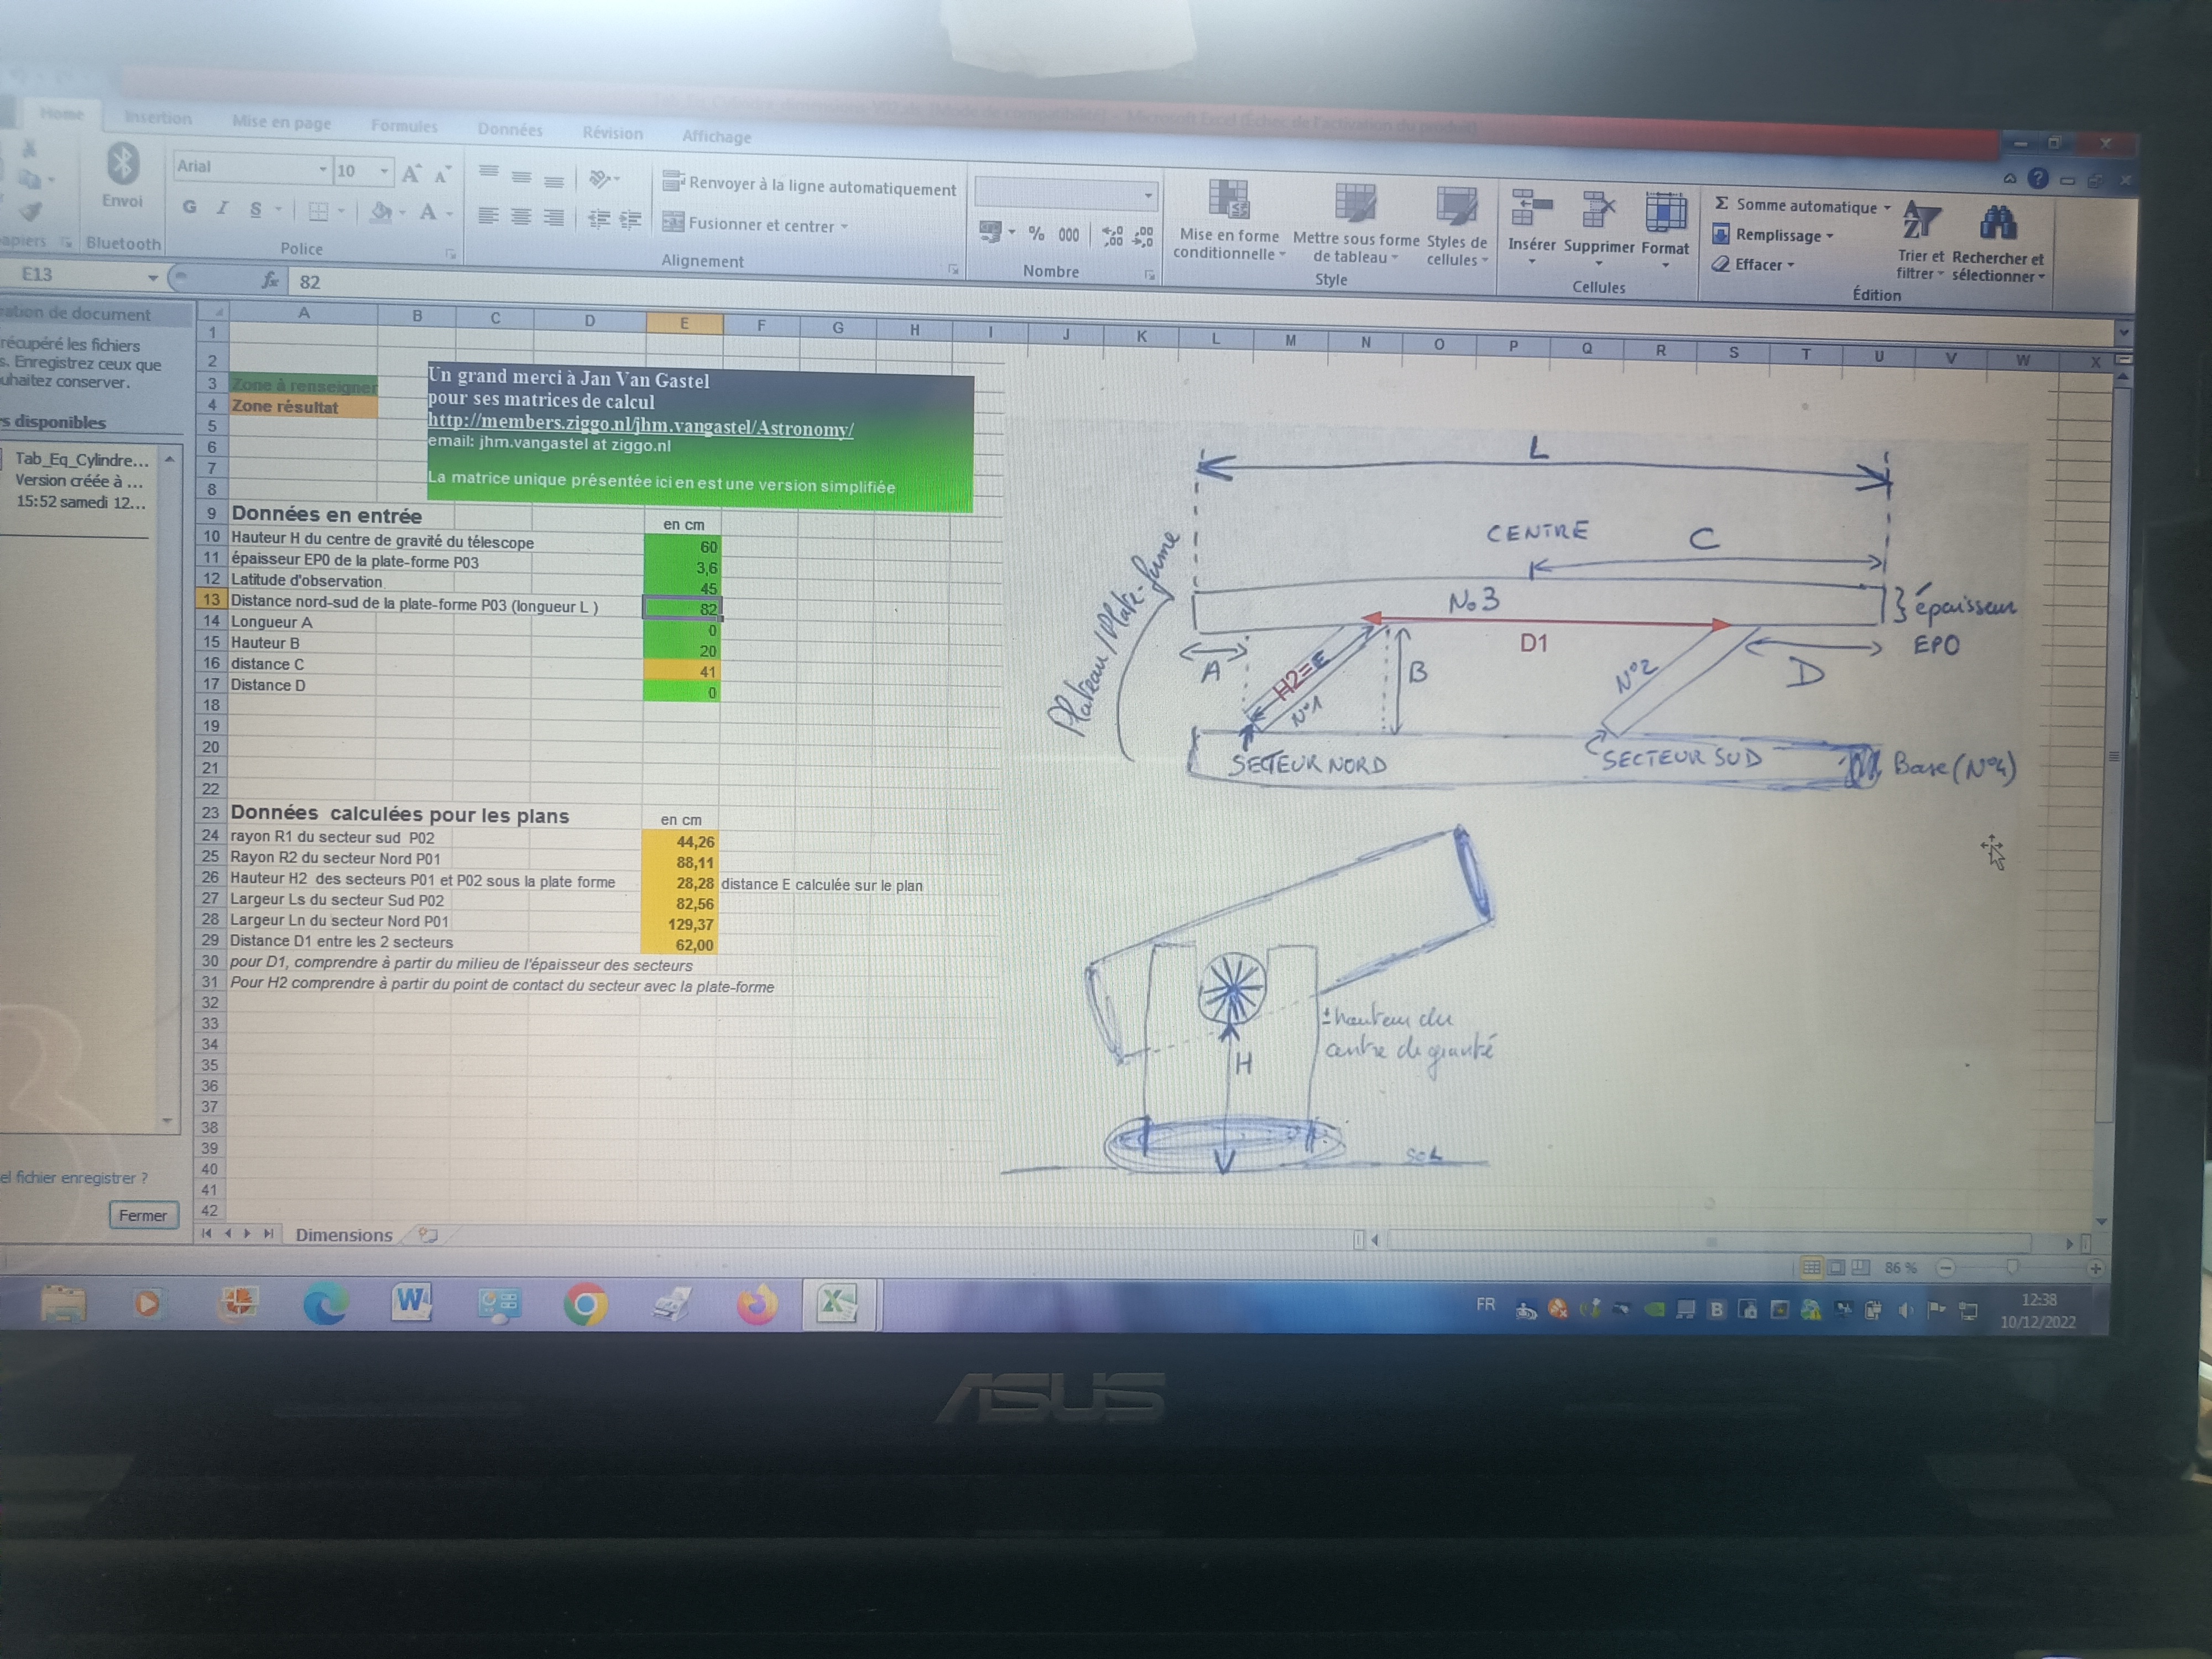Open the Mise en page tab
This screenshot has width=2212, height=1659.
tap(281, 122)
